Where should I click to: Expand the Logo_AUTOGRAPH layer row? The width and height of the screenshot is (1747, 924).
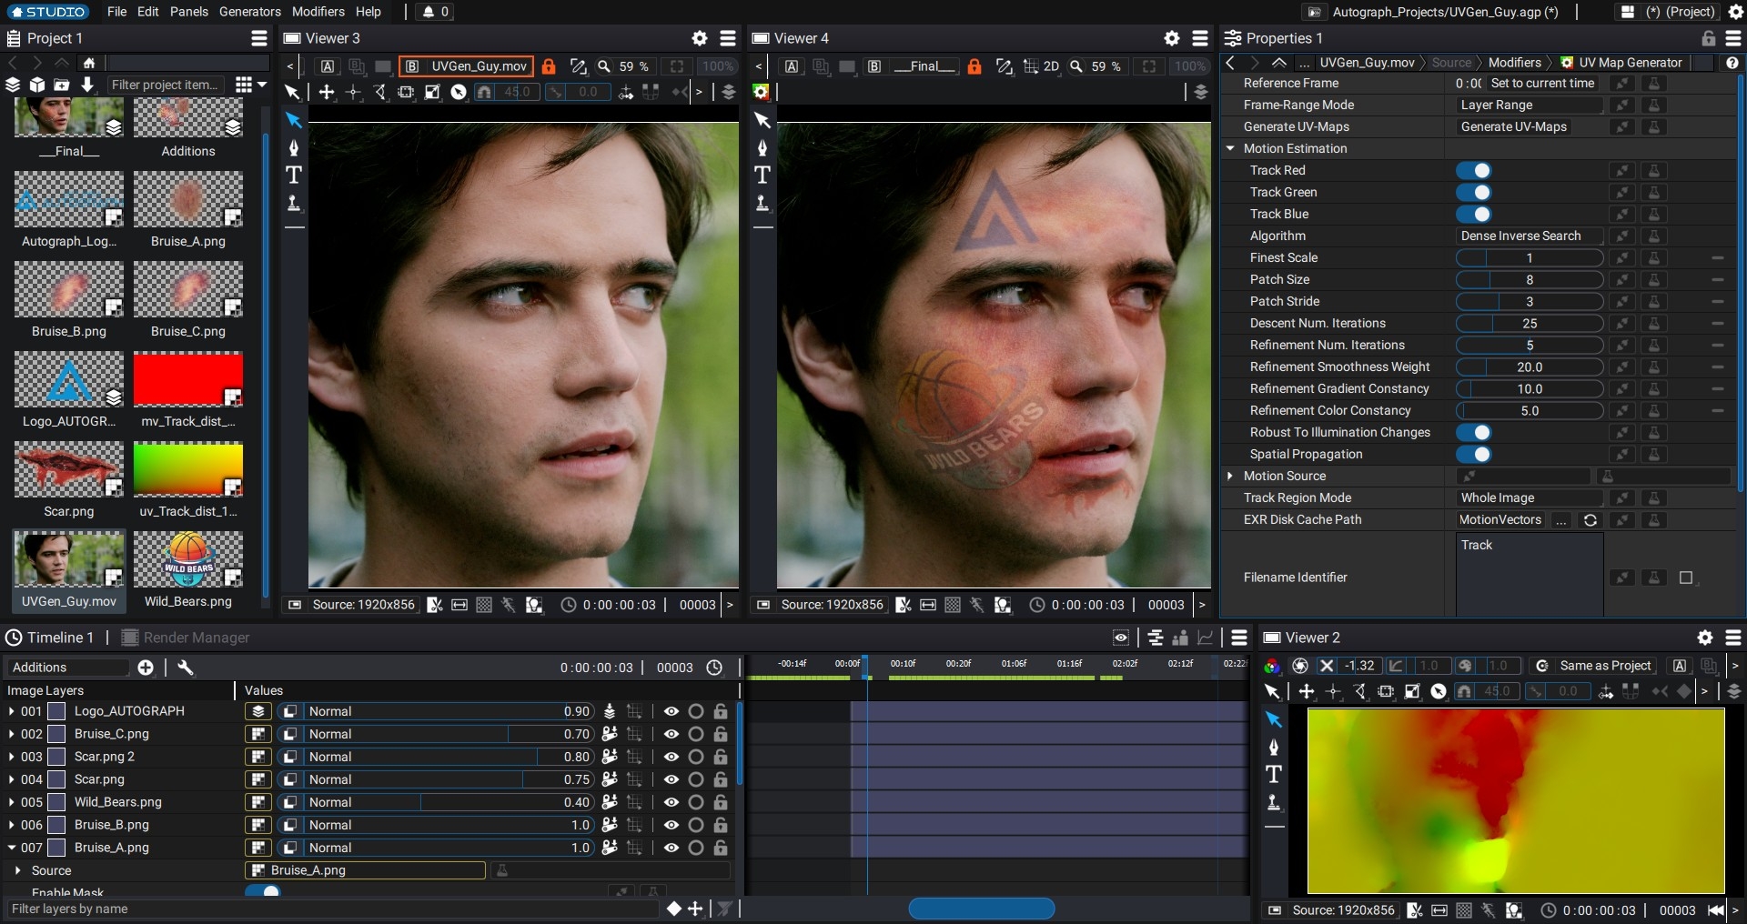pos(11,711)
